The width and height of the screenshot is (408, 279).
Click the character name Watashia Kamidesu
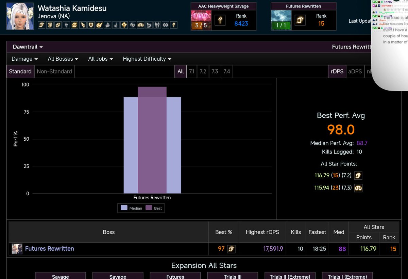click(72, 8)
